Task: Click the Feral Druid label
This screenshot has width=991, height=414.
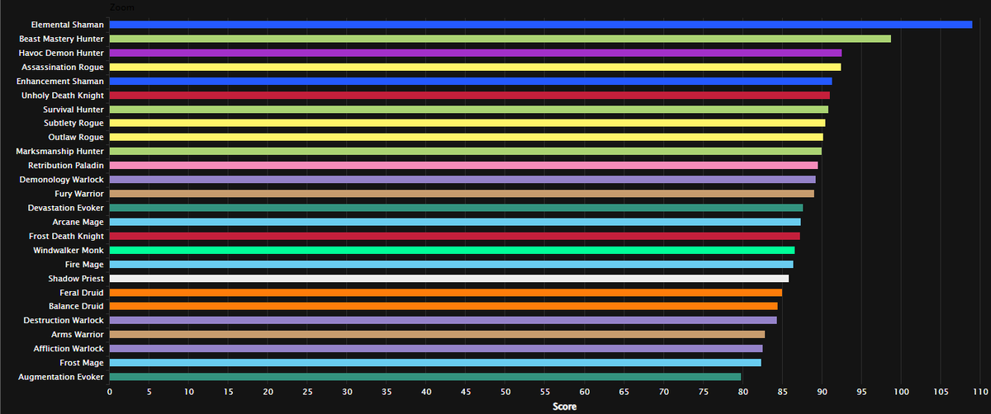Action: point(82,293)
